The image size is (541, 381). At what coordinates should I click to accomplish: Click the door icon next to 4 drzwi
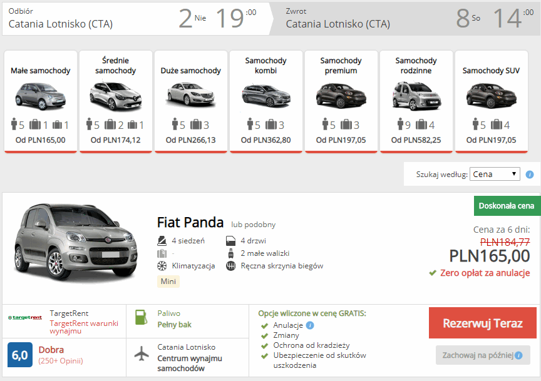coord(230,241)
